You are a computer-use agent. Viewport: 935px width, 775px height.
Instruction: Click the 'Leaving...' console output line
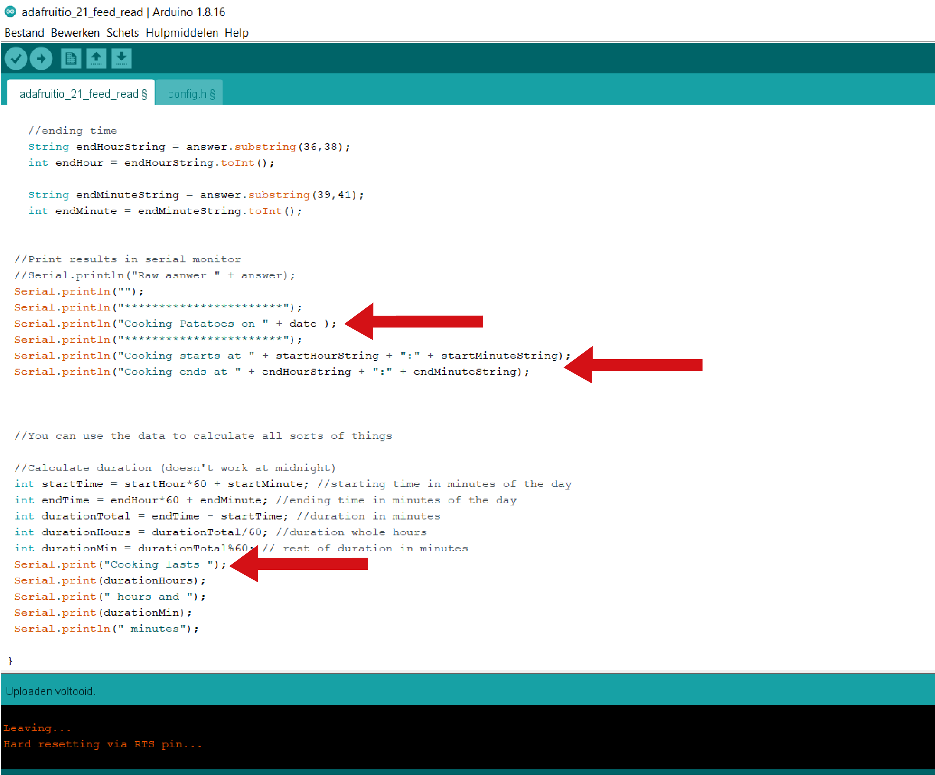(x=37, y=728)
